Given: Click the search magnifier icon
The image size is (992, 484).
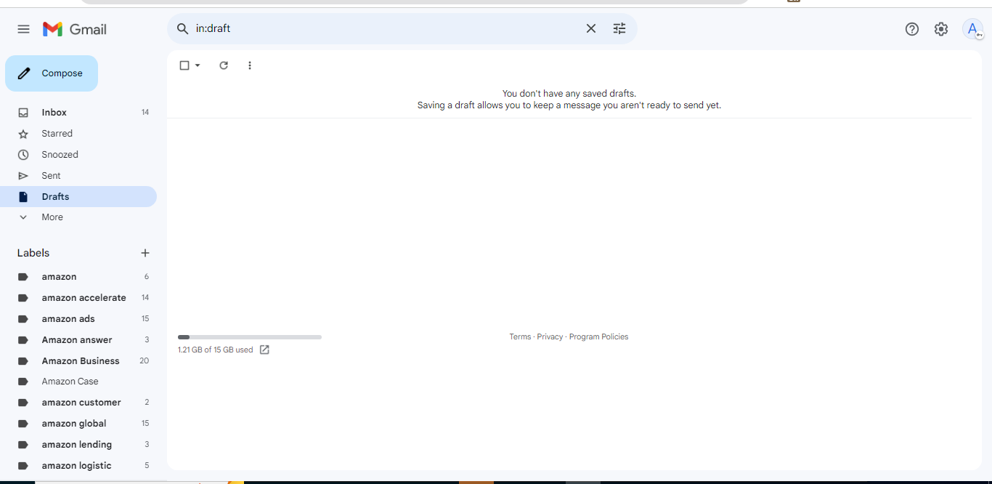Looking at the screenshot, I should click(182, 29).
